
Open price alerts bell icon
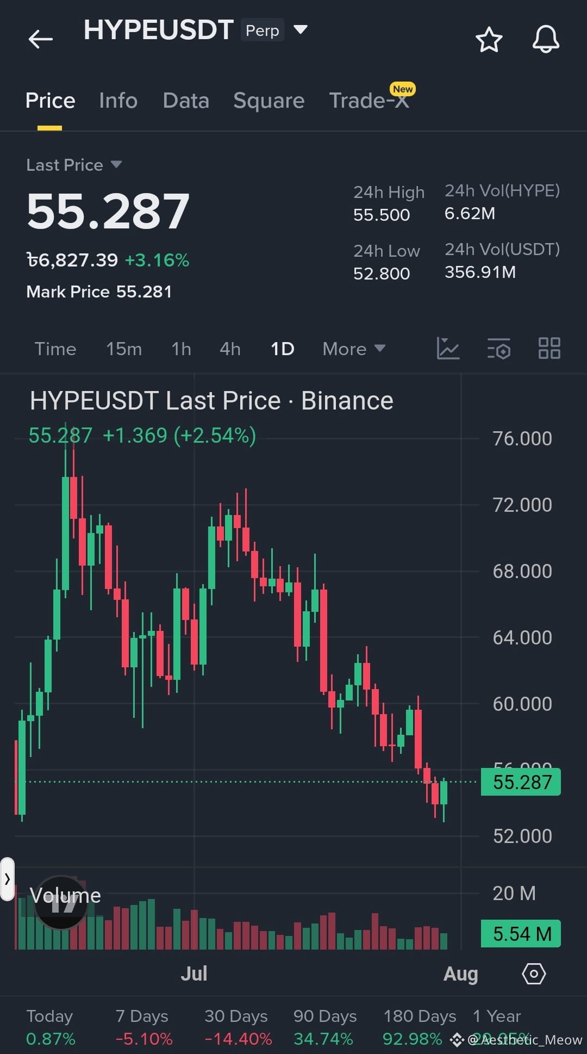pos(546,39)
